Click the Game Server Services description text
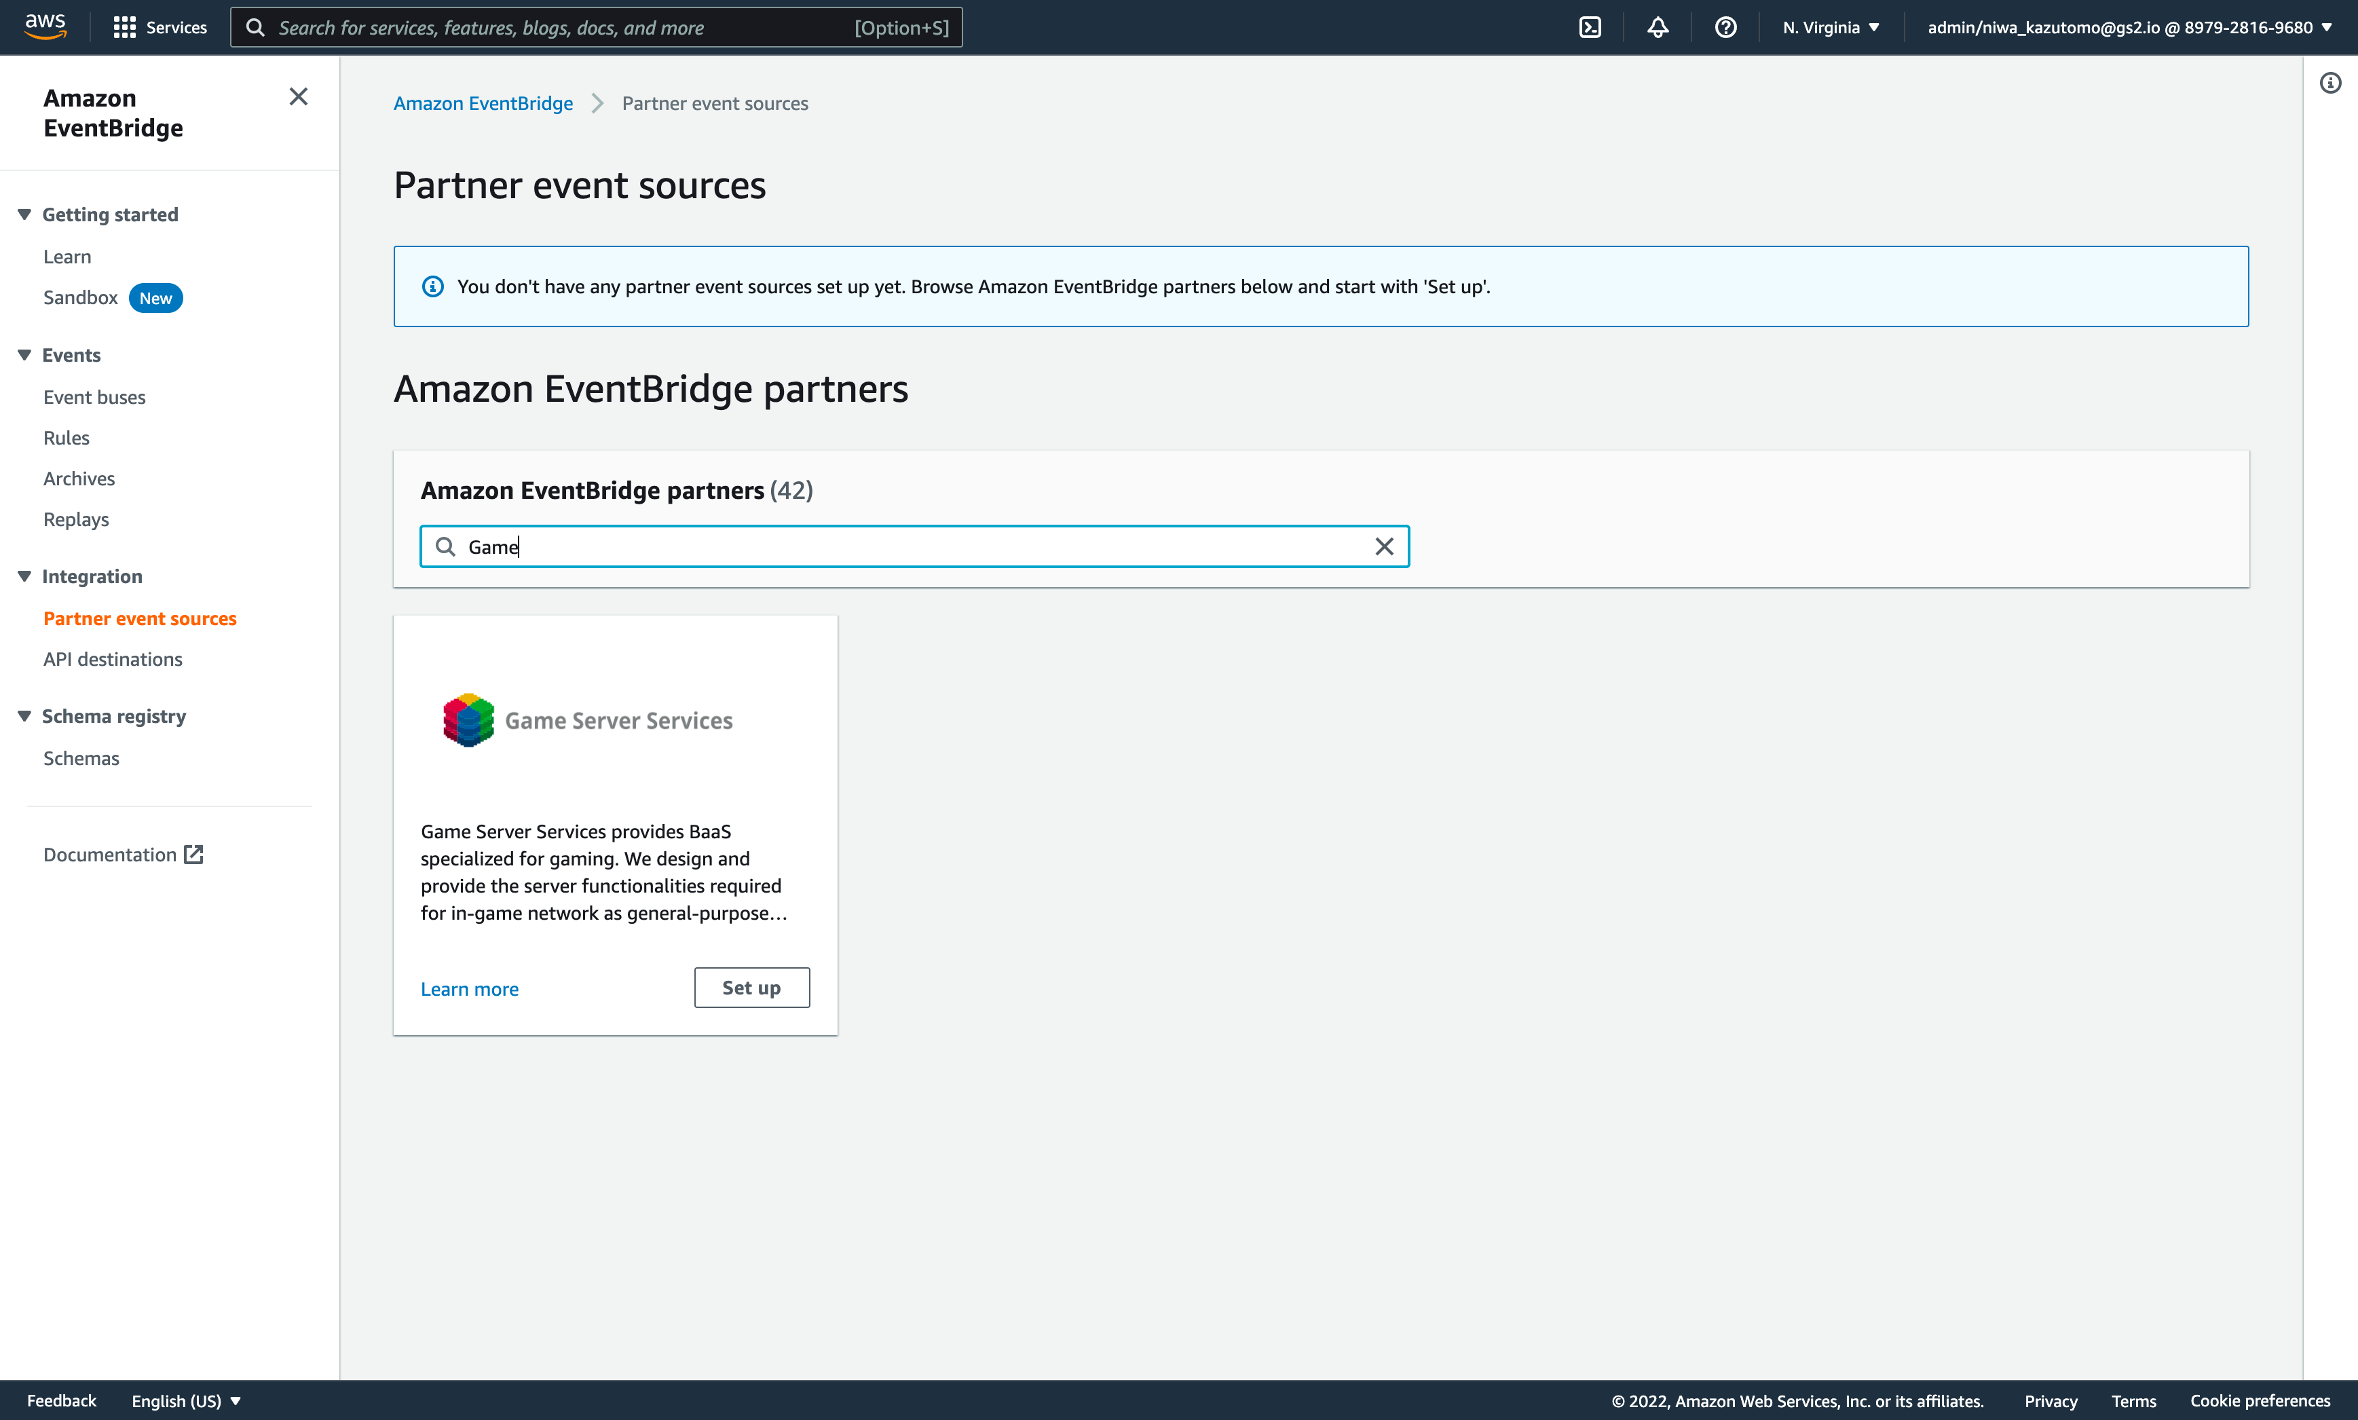Viewport: 2358px width, 1420px height. [x=605, y=873]
